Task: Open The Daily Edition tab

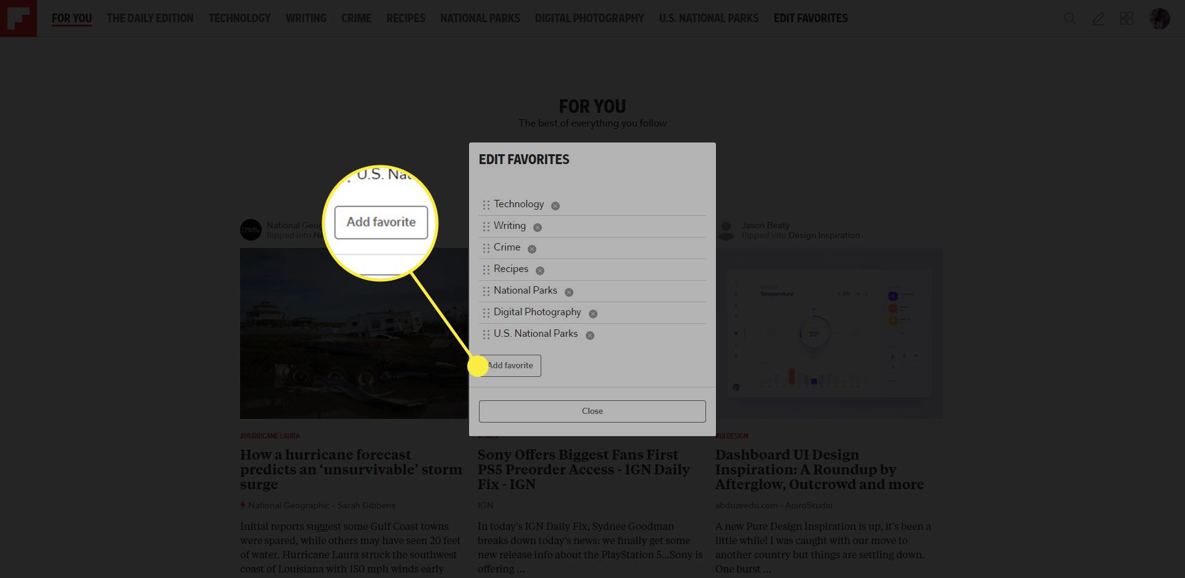Action: [150, 19]
